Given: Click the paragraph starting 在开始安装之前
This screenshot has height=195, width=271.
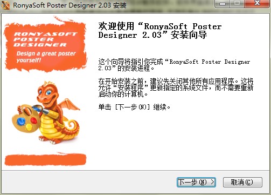Looking at the screenshot, I should 176,88.
